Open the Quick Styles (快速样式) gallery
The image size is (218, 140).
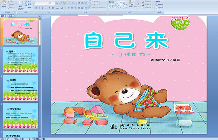click(138, 5)
